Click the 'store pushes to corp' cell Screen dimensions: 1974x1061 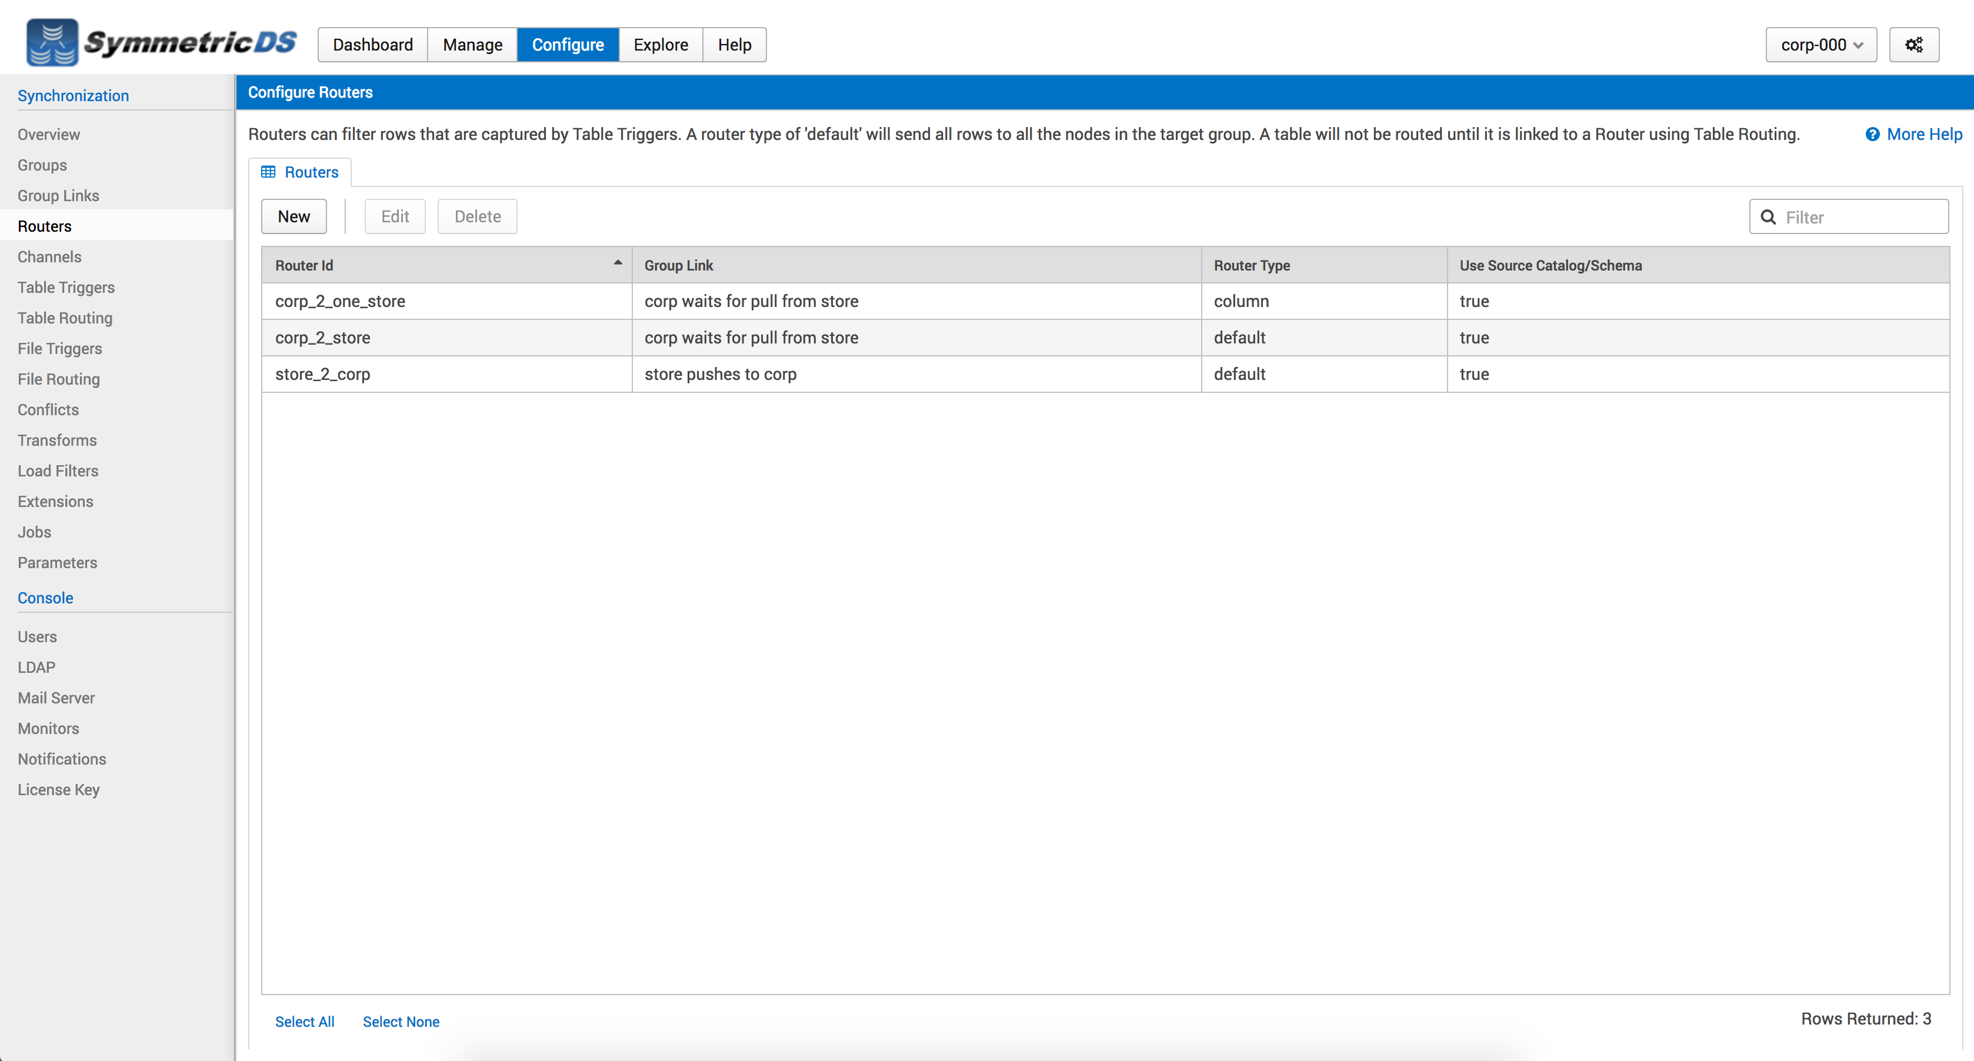(916, 374)
